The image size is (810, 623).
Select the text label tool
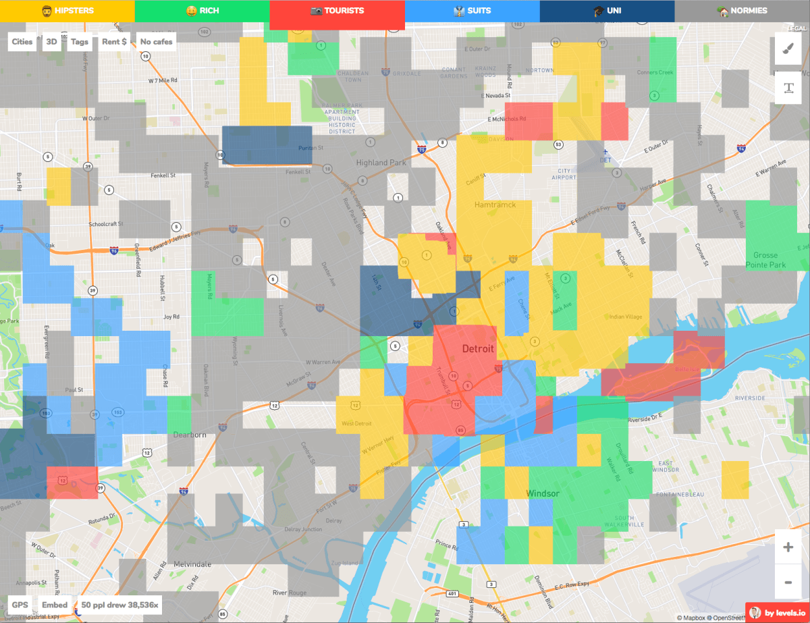(x=788, y=88)
